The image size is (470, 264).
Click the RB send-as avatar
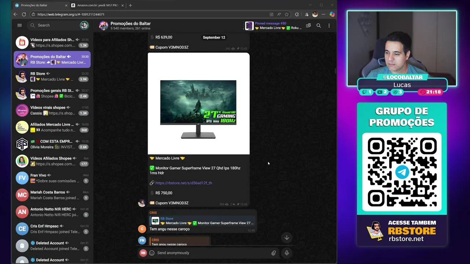point(143,253)
